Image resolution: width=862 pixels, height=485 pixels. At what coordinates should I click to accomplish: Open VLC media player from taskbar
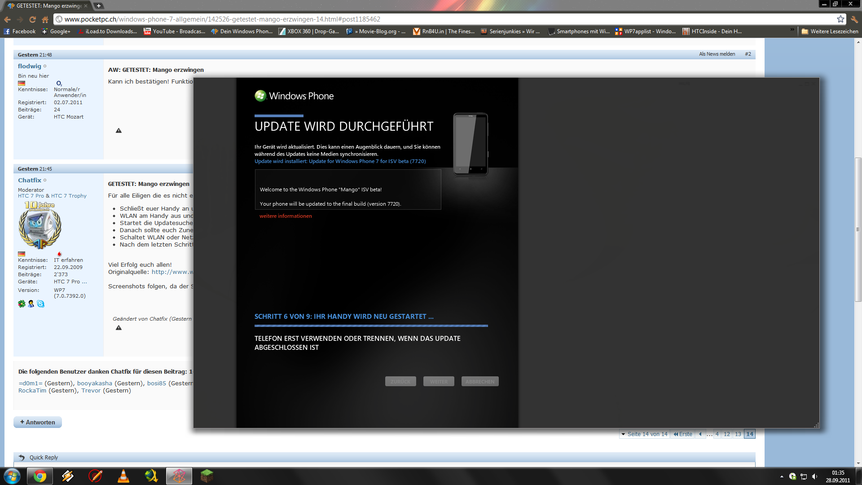coord(123,476)
